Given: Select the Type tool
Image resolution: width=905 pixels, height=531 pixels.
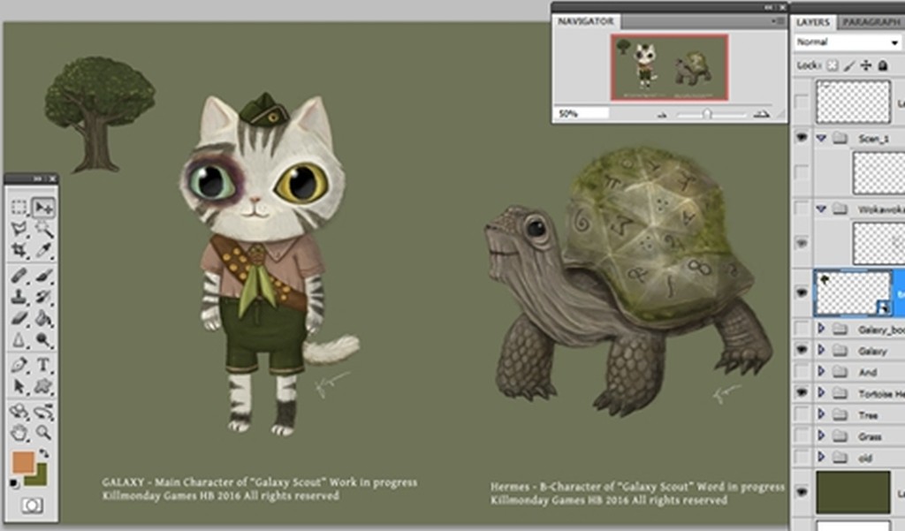Looking at the screenshot, I should coord(43,365).
